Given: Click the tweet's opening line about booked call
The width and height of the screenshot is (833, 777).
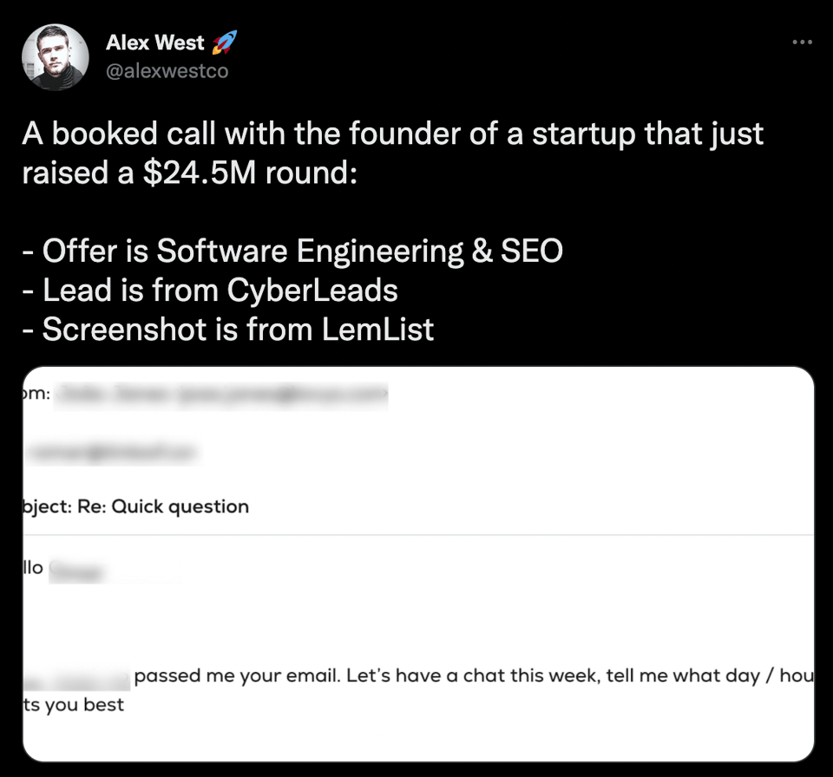Looking at the screenshot, I should tap(392, 134).
